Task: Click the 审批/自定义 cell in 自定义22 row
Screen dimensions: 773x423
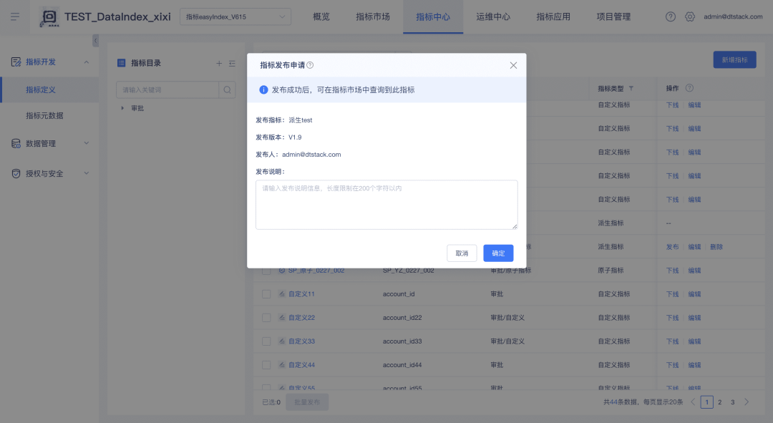Action: 507,318
